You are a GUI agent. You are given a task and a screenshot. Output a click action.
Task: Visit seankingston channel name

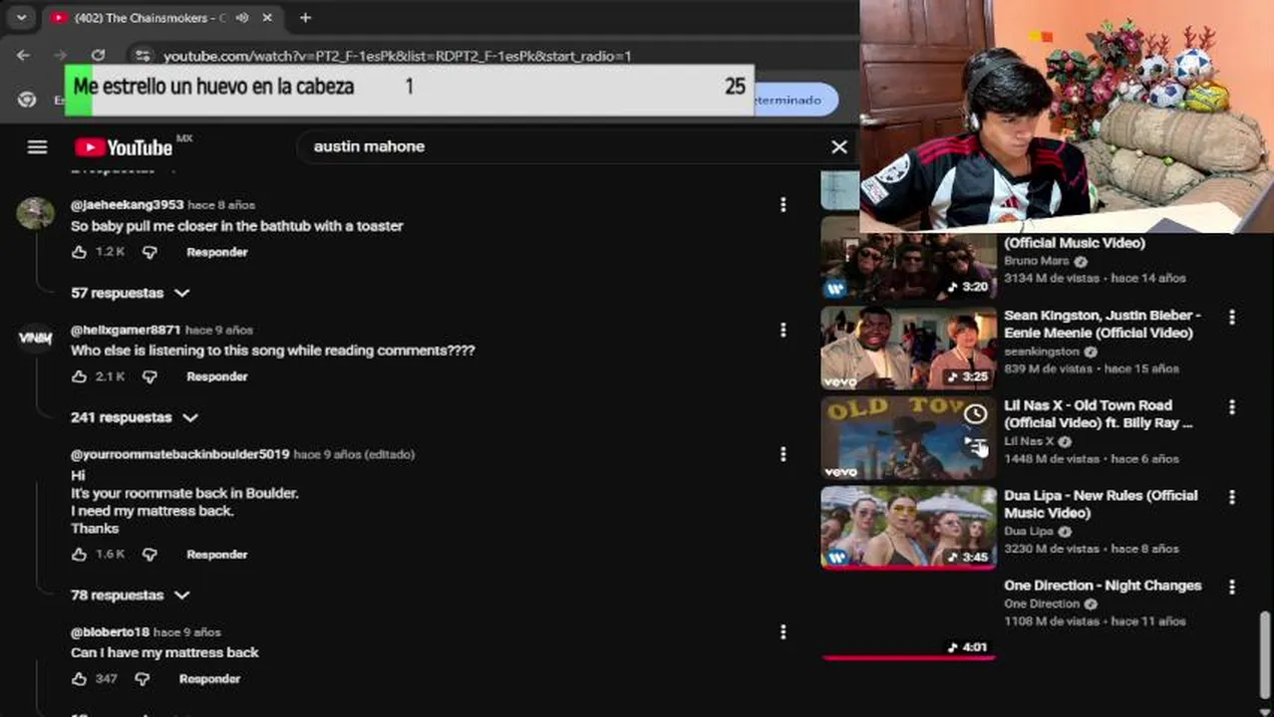point(1042,352)
